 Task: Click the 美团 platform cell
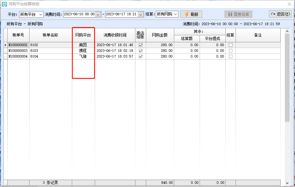pyautogui.click(x=83, y=45)
